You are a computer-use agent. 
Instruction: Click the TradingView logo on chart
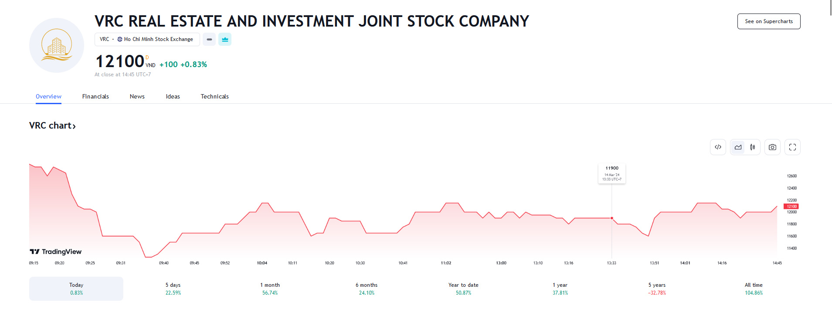click(56, 251)
